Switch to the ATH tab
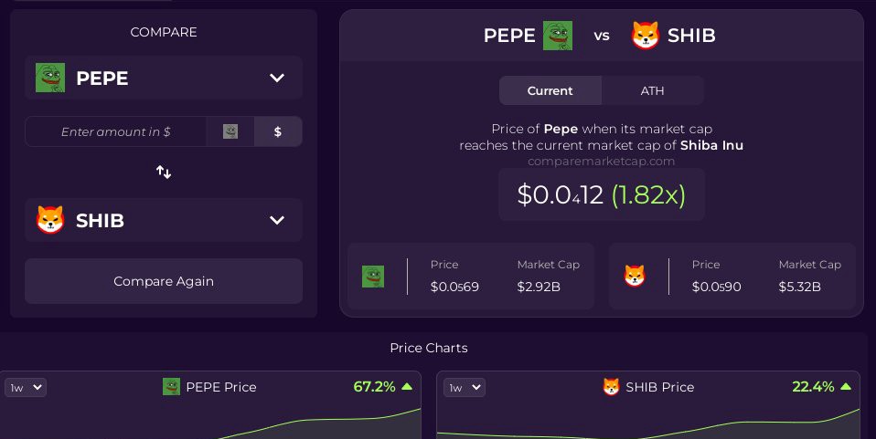This screenshot has height=439, width=876. (652, 90)
